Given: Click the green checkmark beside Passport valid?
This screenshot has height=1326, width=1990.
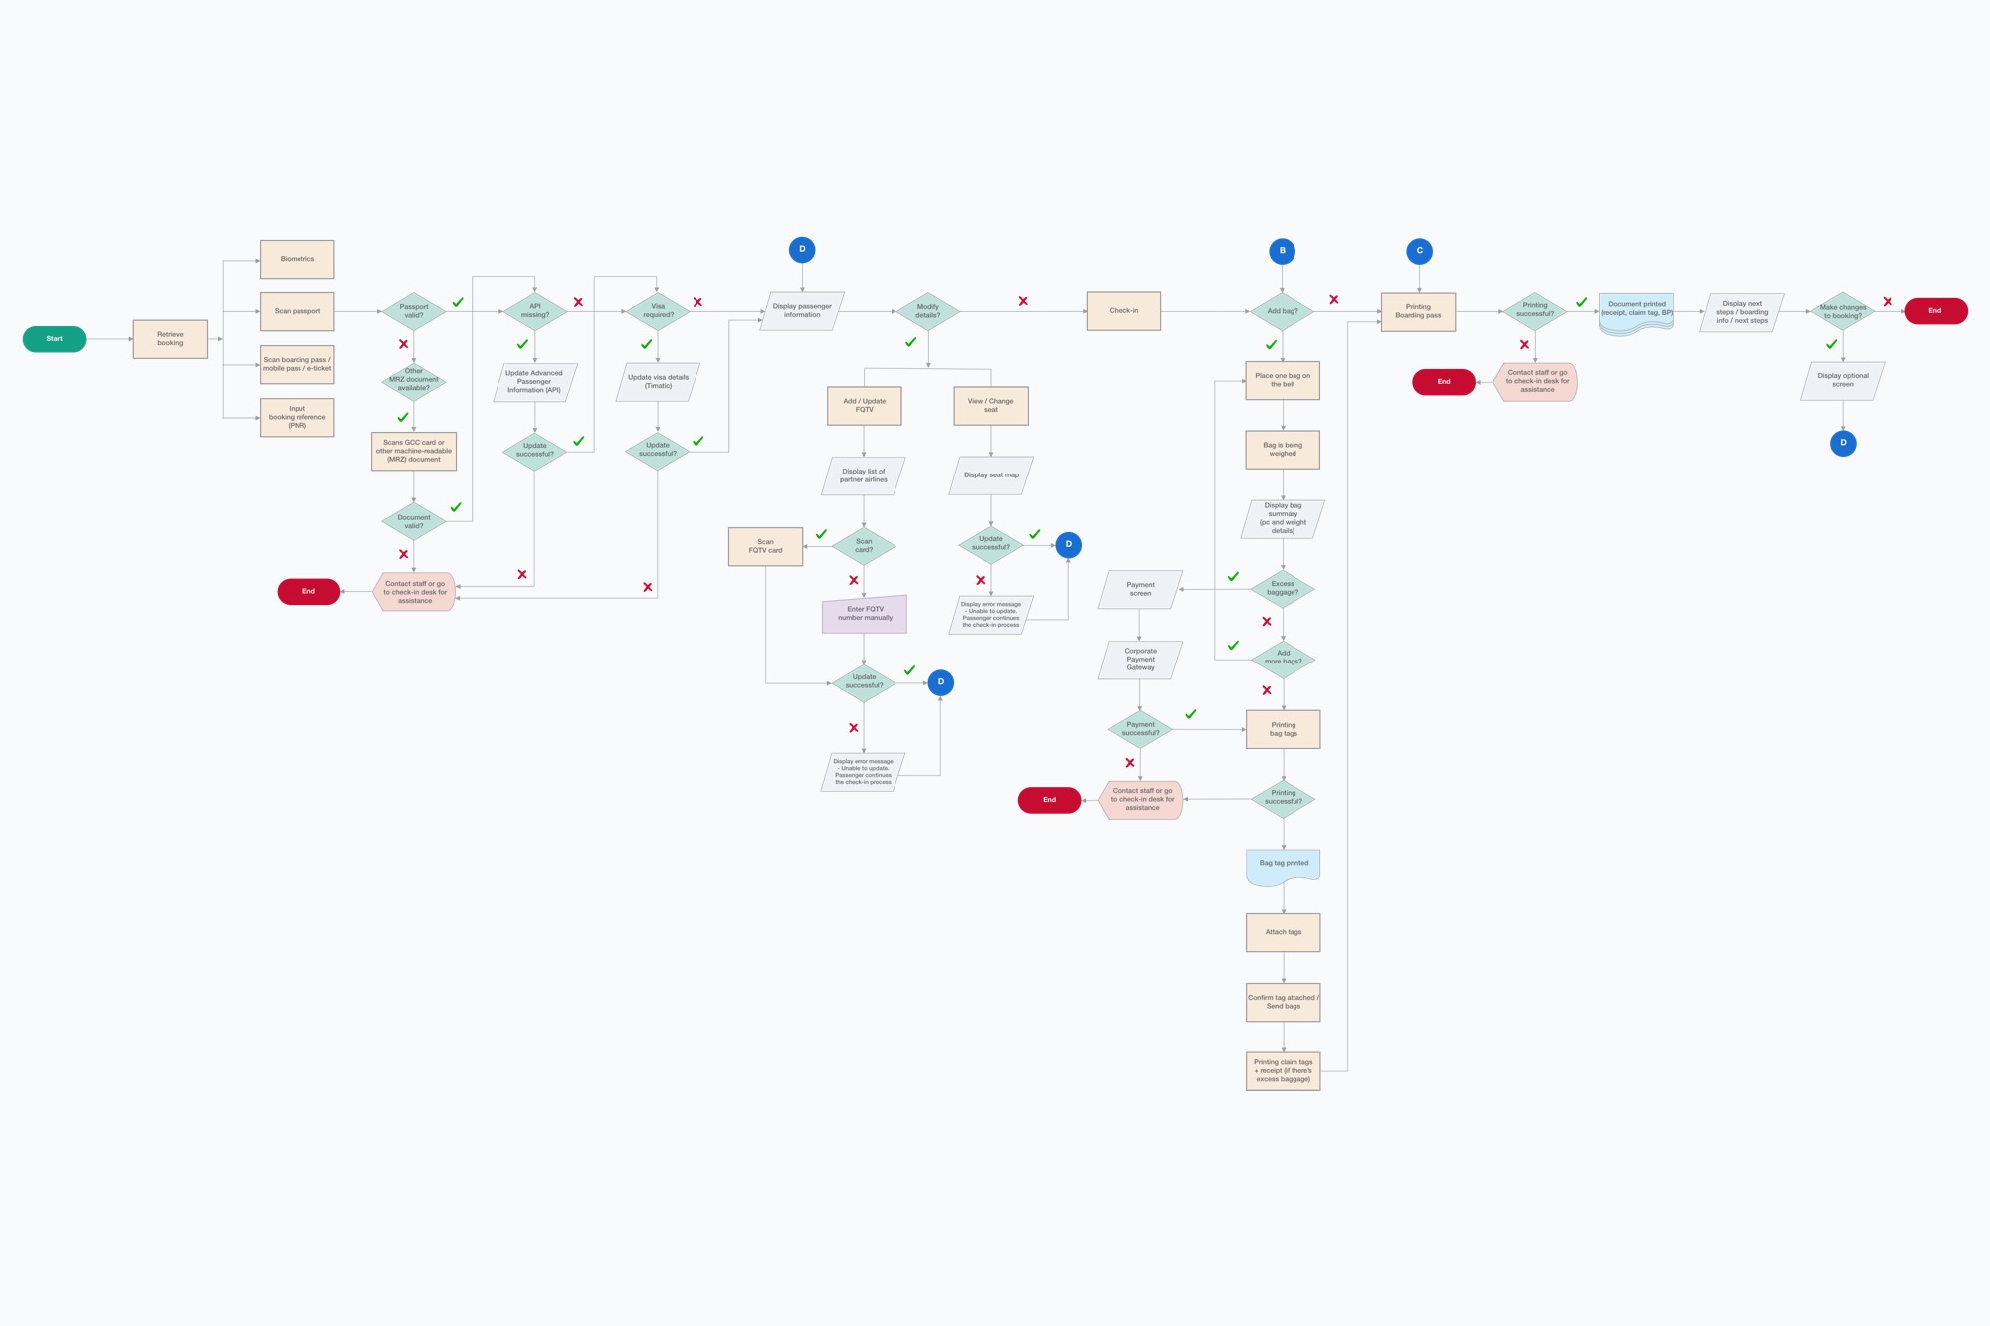Looking at the screenshot, I should [458, 302].
